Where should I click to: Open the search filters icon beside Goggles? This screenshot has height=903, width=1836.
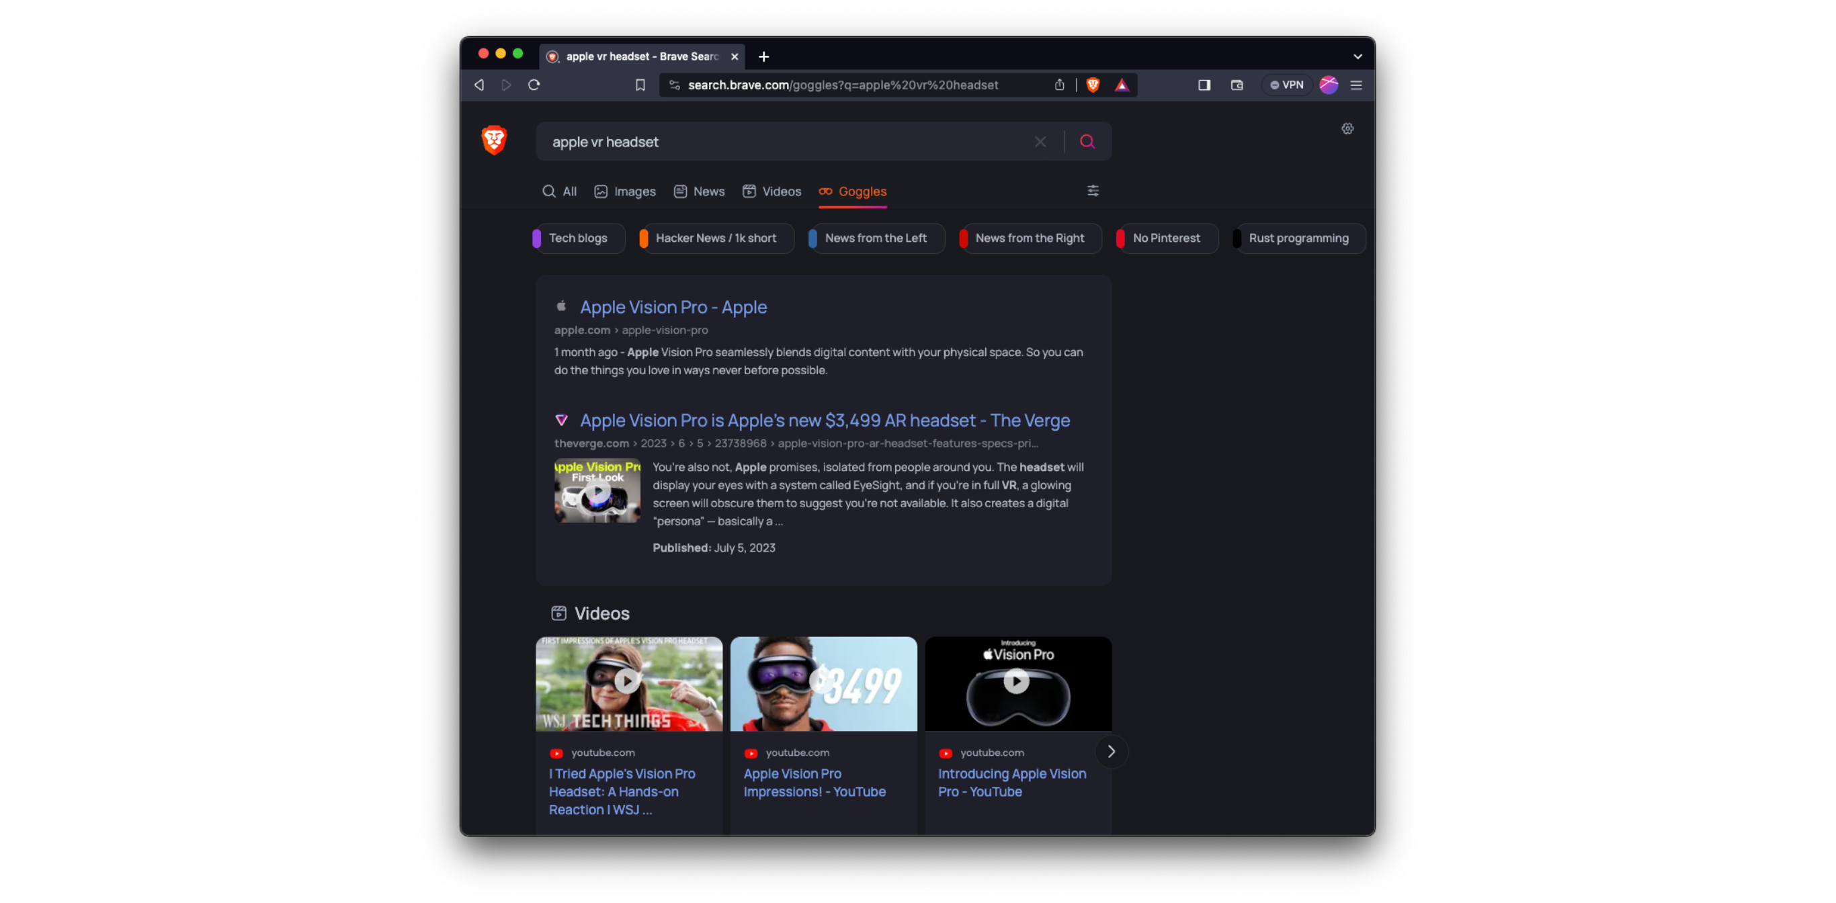[1093, 191]
